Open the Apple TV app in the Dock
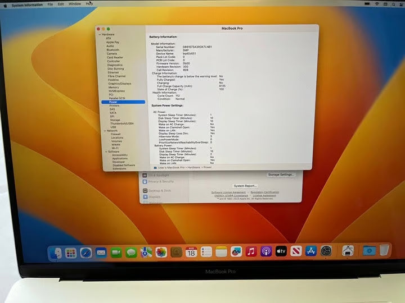Image resolution: width=405 pixels, height=303 pixels. pos(281,251)
